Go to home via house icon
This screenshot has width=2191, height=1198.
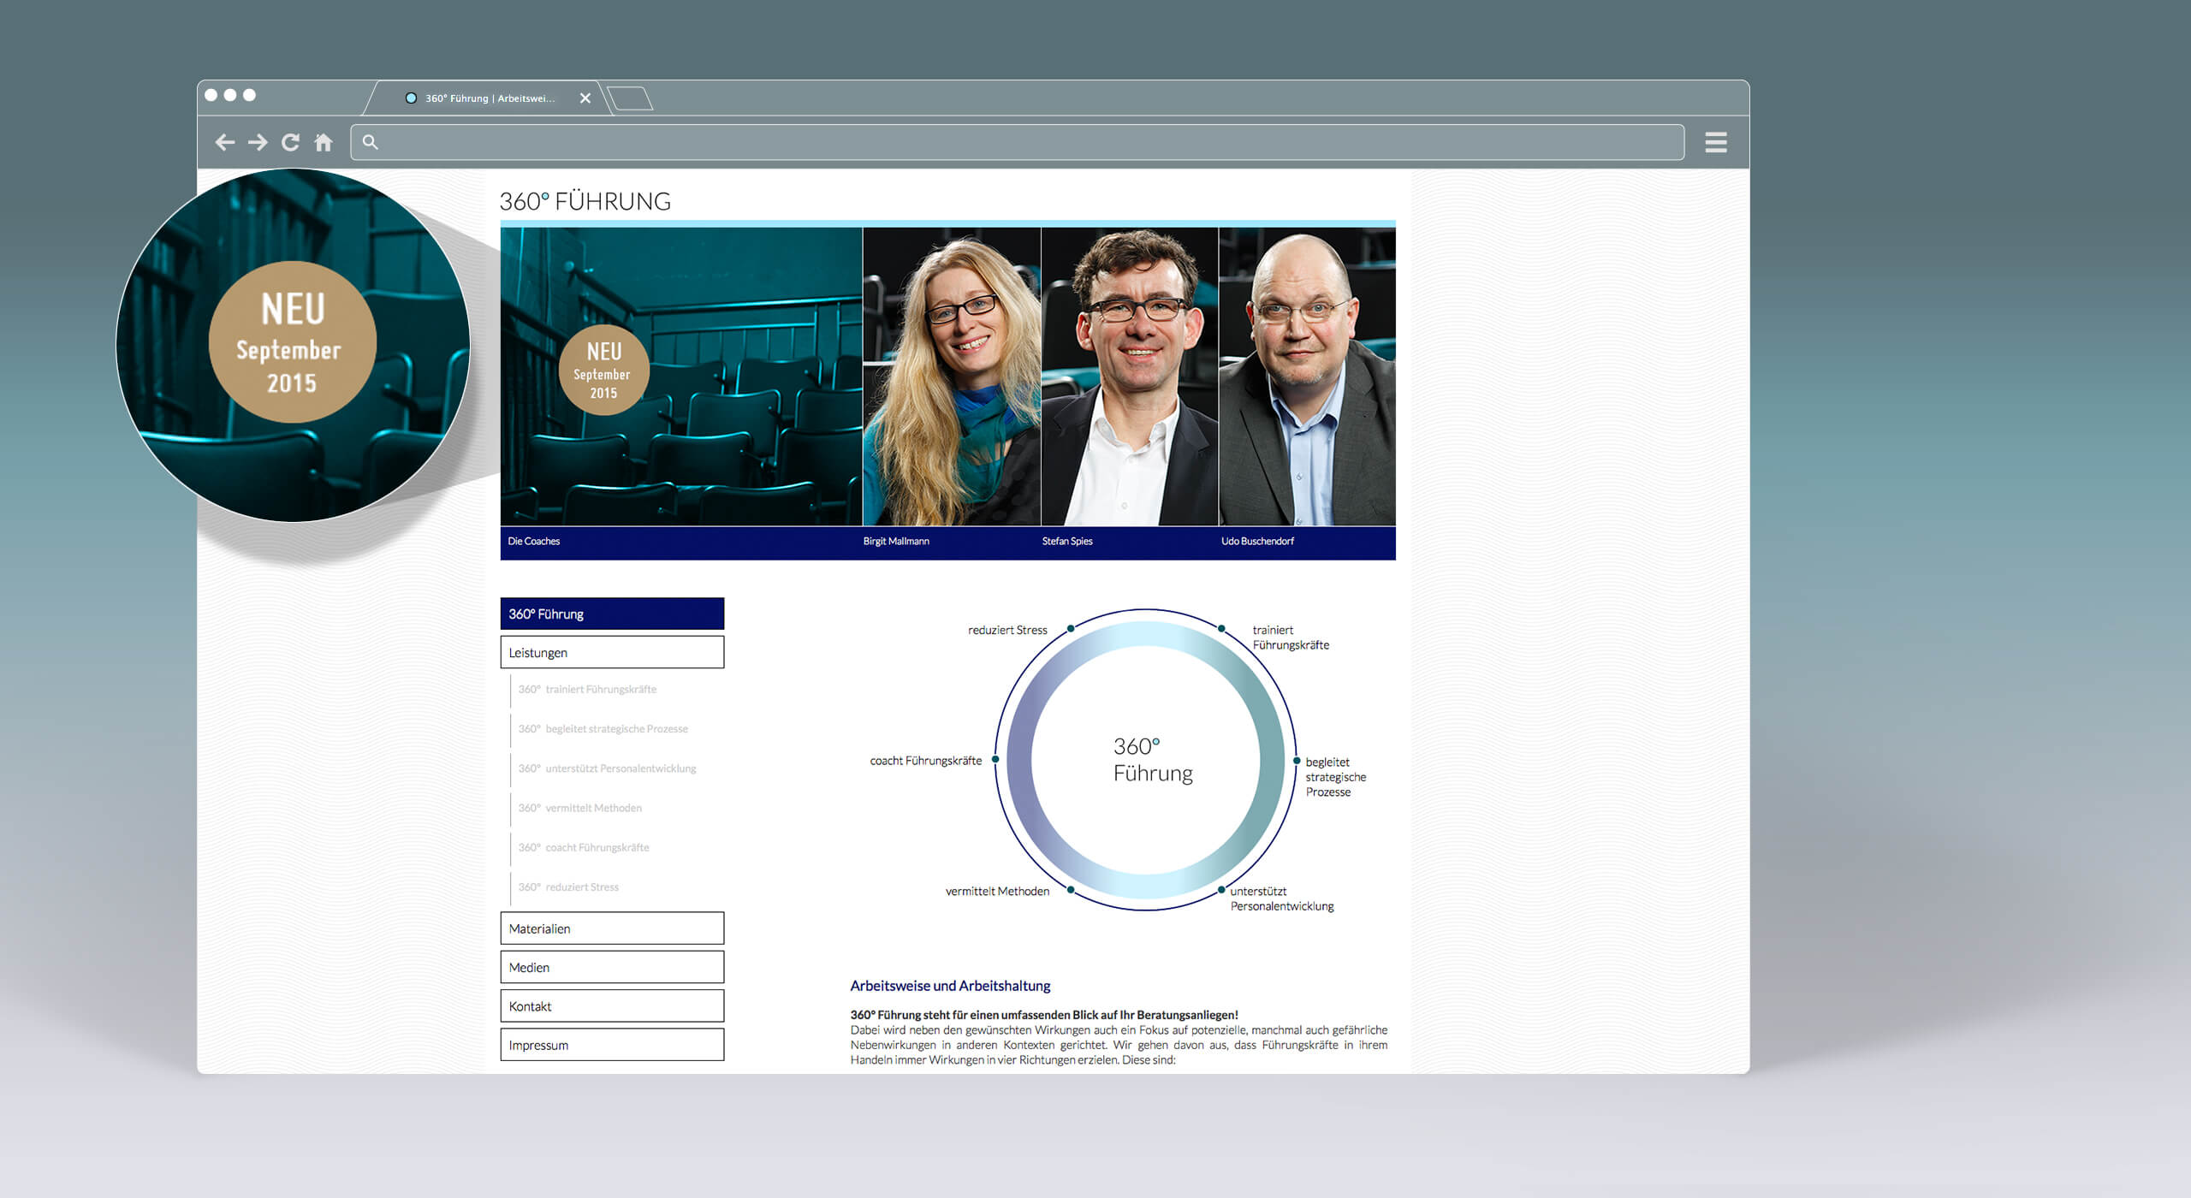point(323,142)
